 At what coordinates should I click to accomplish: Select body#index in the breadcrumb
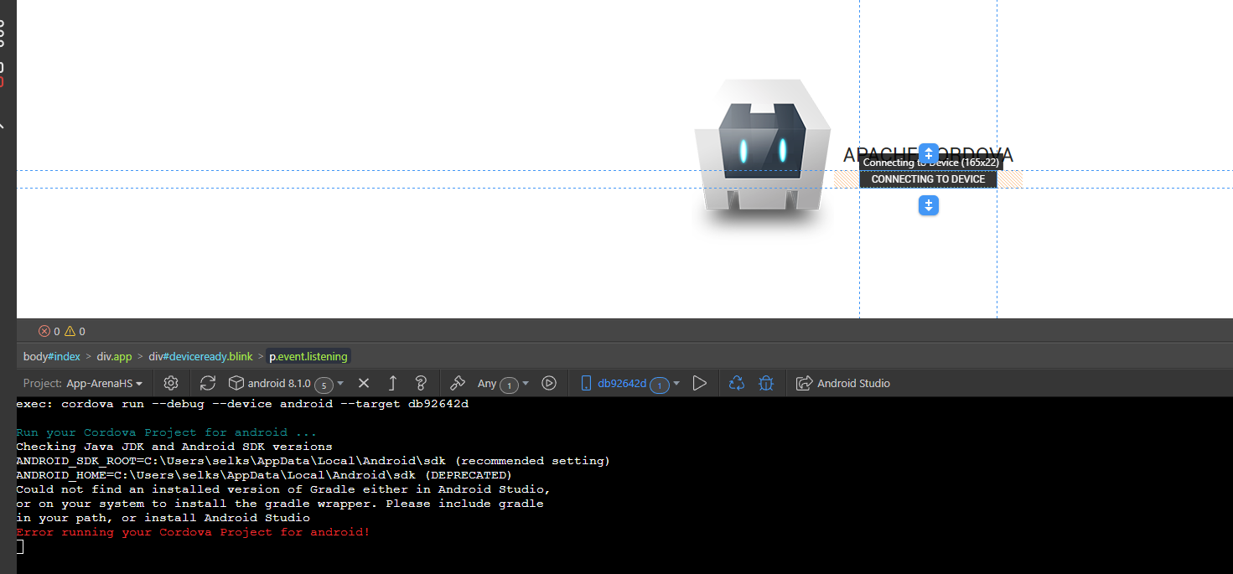52,356
